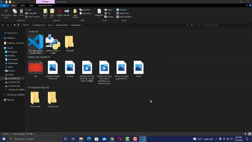The height and width of the screenshot is (142, 252).
Task: Collapse Earlier this month (7) group
Action: (27, 57)
